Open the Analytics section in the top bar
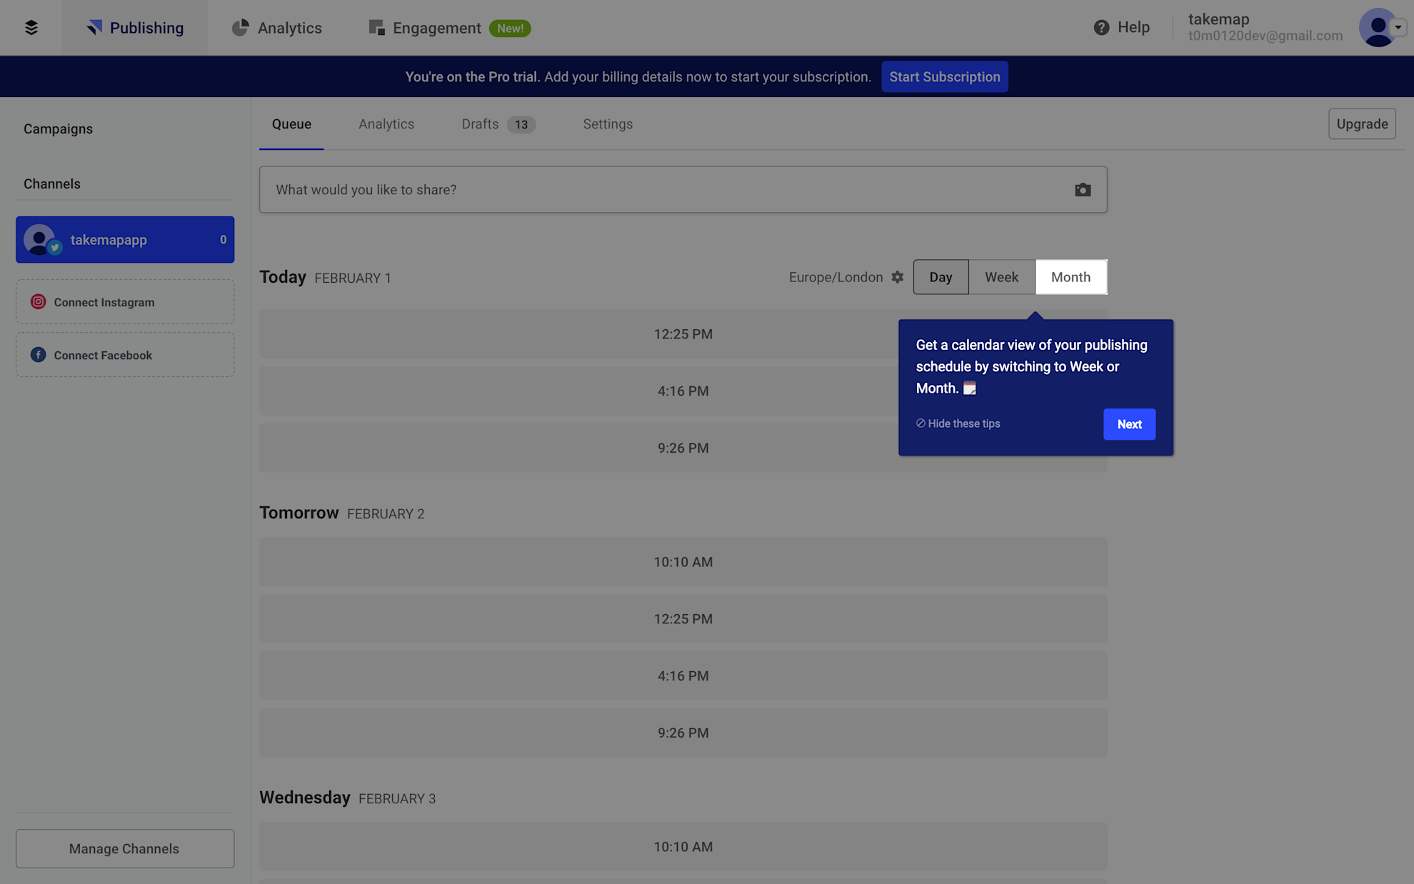1414x884 pixels. 277,28
